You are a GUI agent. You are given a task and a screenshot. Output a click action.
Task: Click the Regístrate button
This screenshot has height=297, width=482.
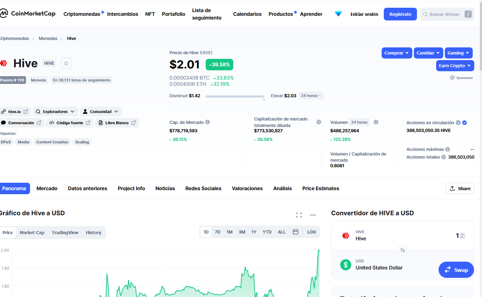[400, 14]
